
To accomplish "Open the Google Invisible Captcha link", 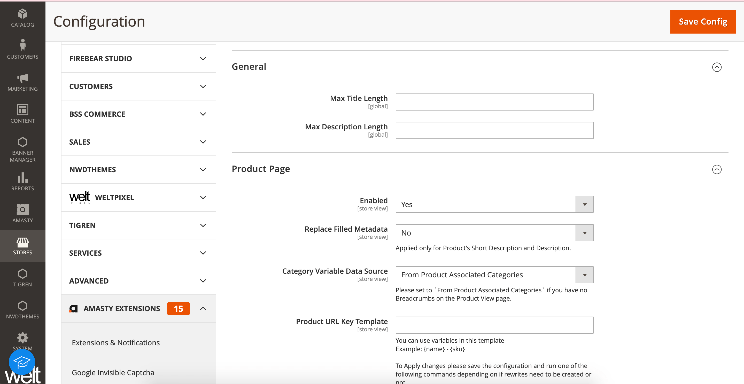I will coord(113,372).
